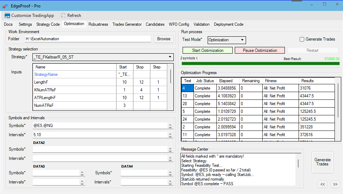Go to the Validation tab
343x194 pixels.
202,24
